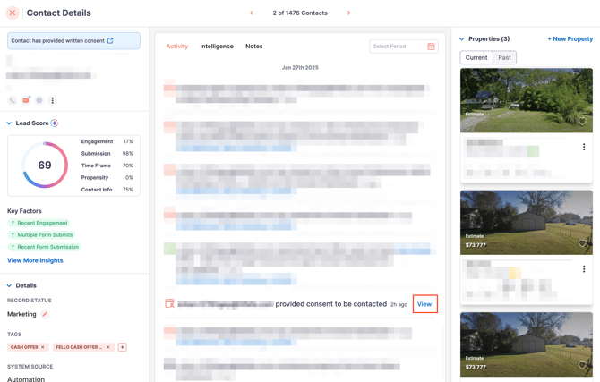Click the CASH OFFER tag label
The width and height of the screenshot is (600, 382).
click(24, 347)
